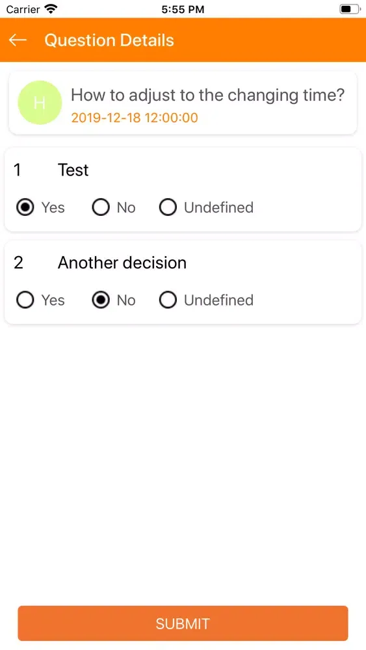Tap the battery icon in status bar
Viewport: 366px width, 650px height.
(x=349, y=8)
